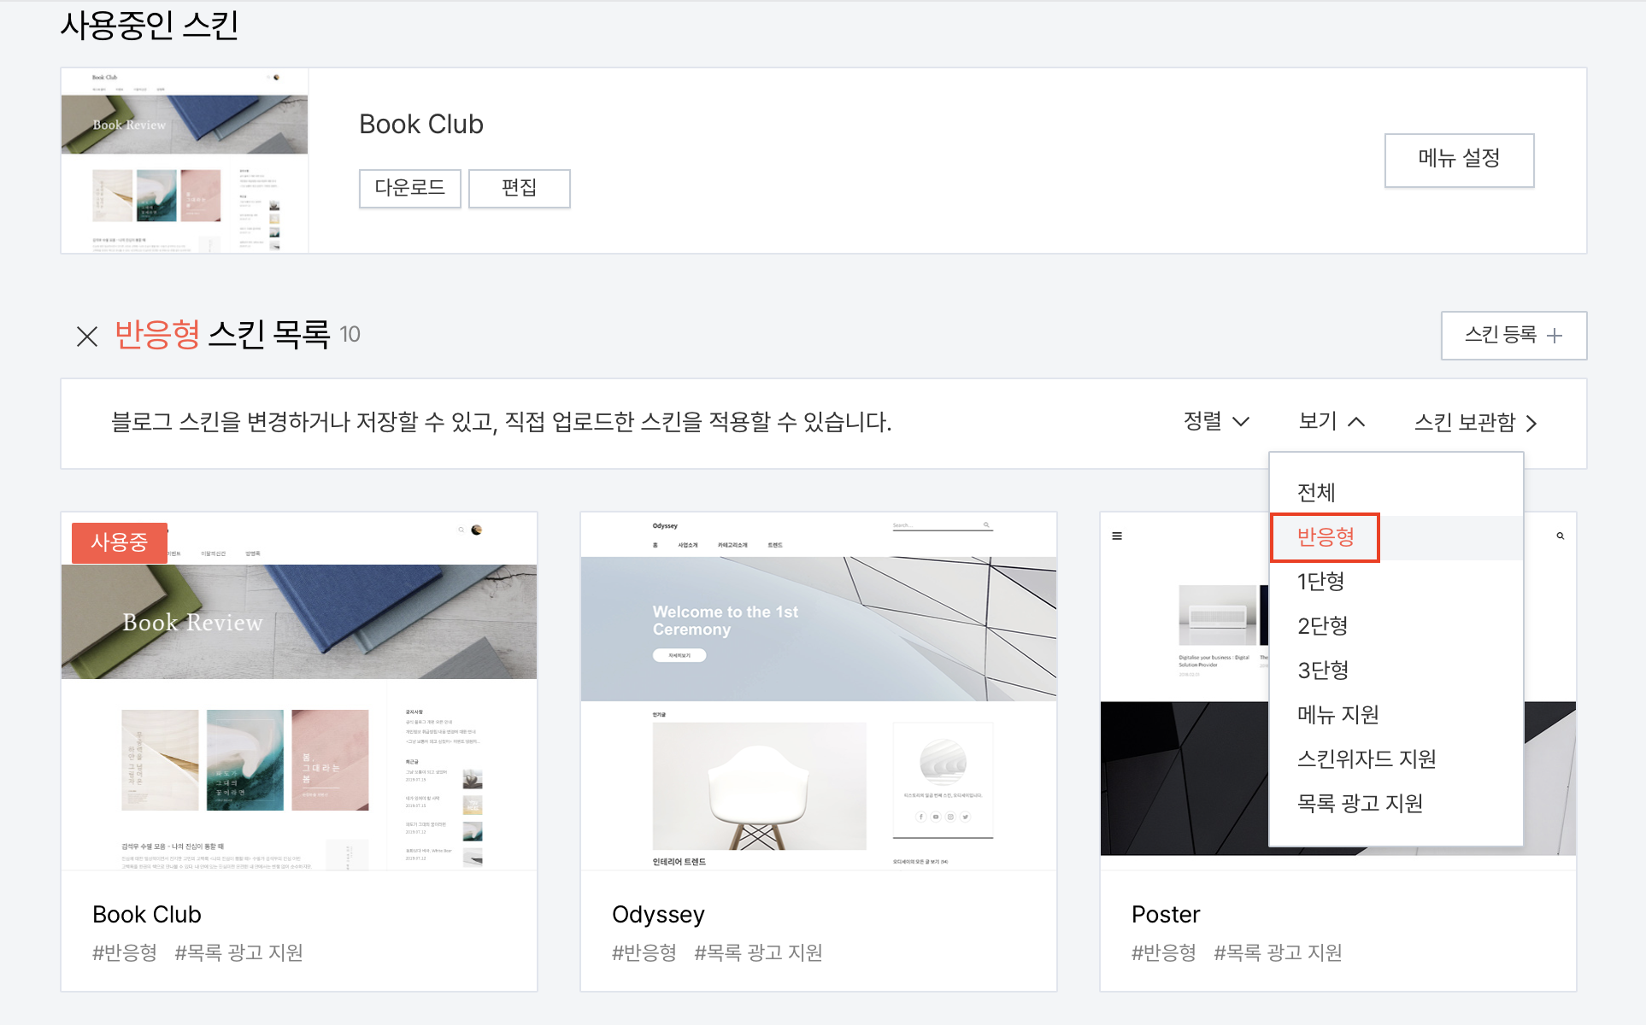The image size is (1646, 1025).
Task: Select the 반응형 filter option
Action: (1326, 537)
